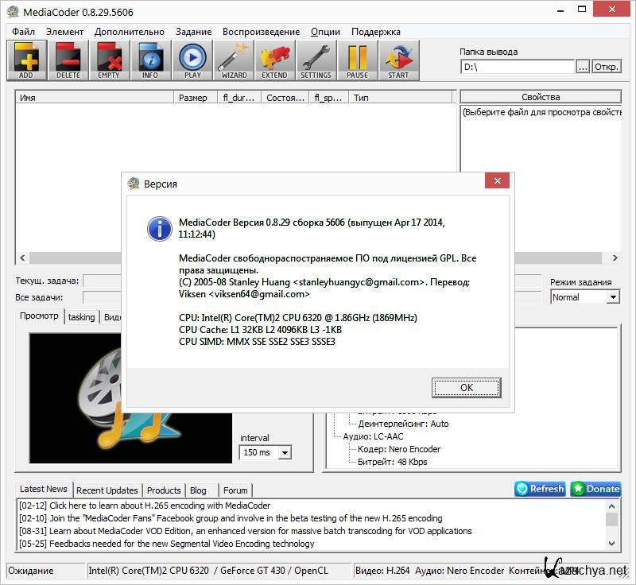The width and height of the screenshot is (636, 585).
Task: Click the DELETE toolbar icon
Action: tap(68, 60)
